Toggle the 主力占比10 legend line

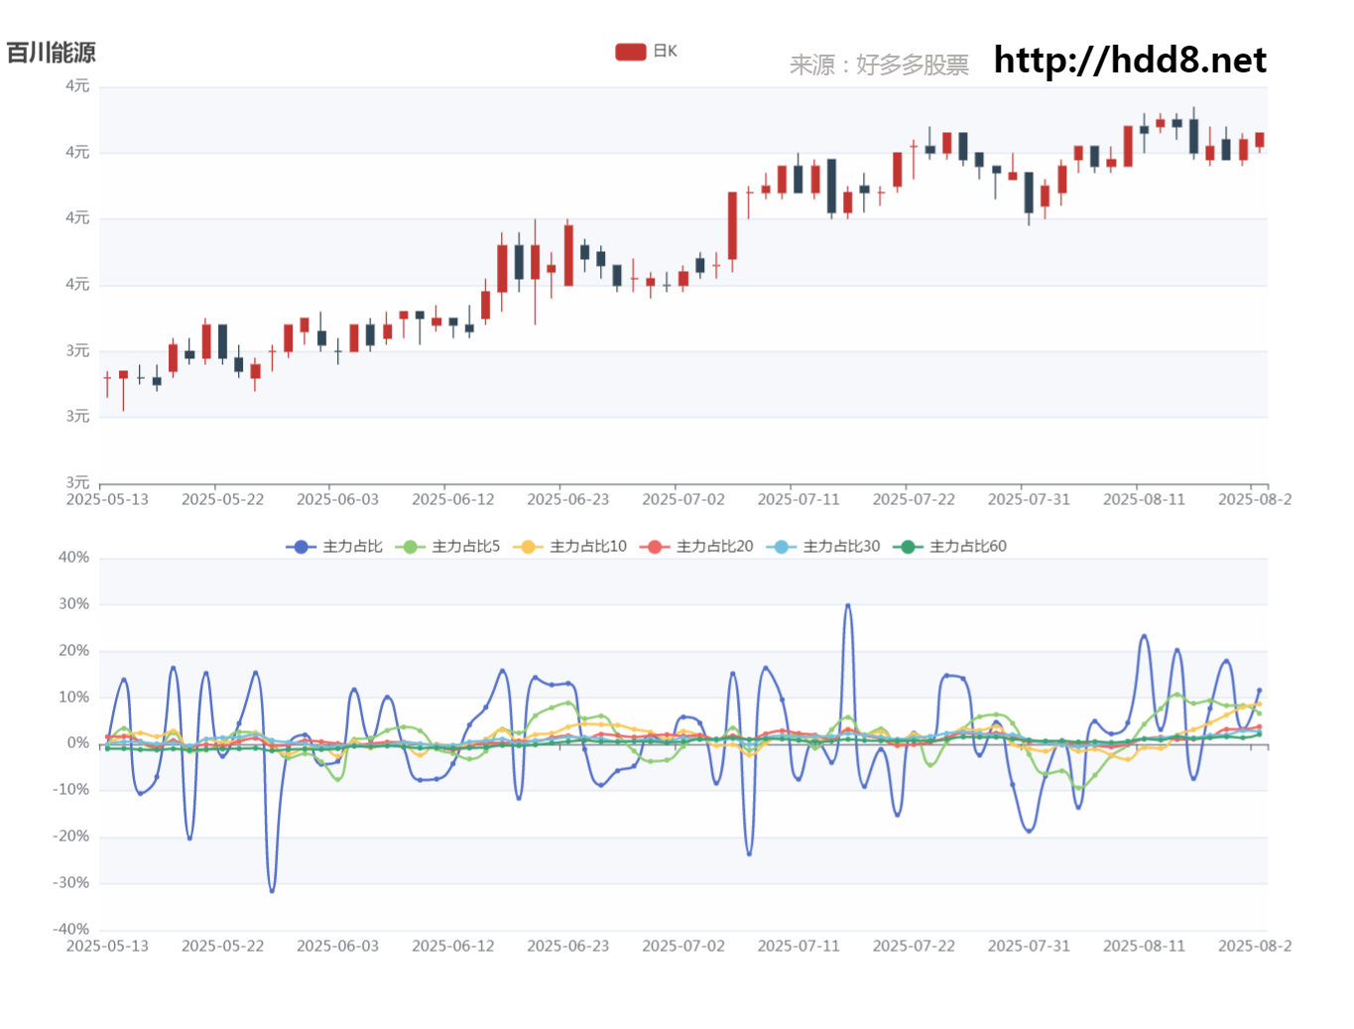569,547
